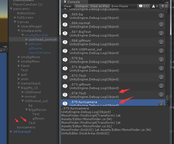Viewport: 174px width, 144px height.
Task: Click info icon of the ..574:Text log
Action: (x=65, y=95)
